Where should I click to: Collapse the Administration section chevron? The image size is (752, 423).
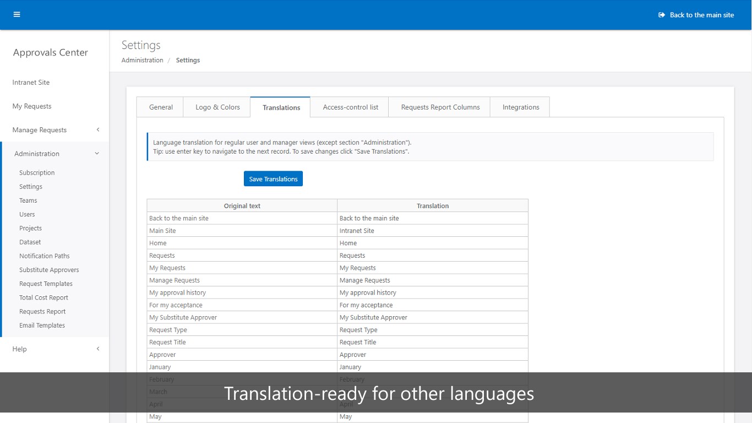[x=97, y=154]
